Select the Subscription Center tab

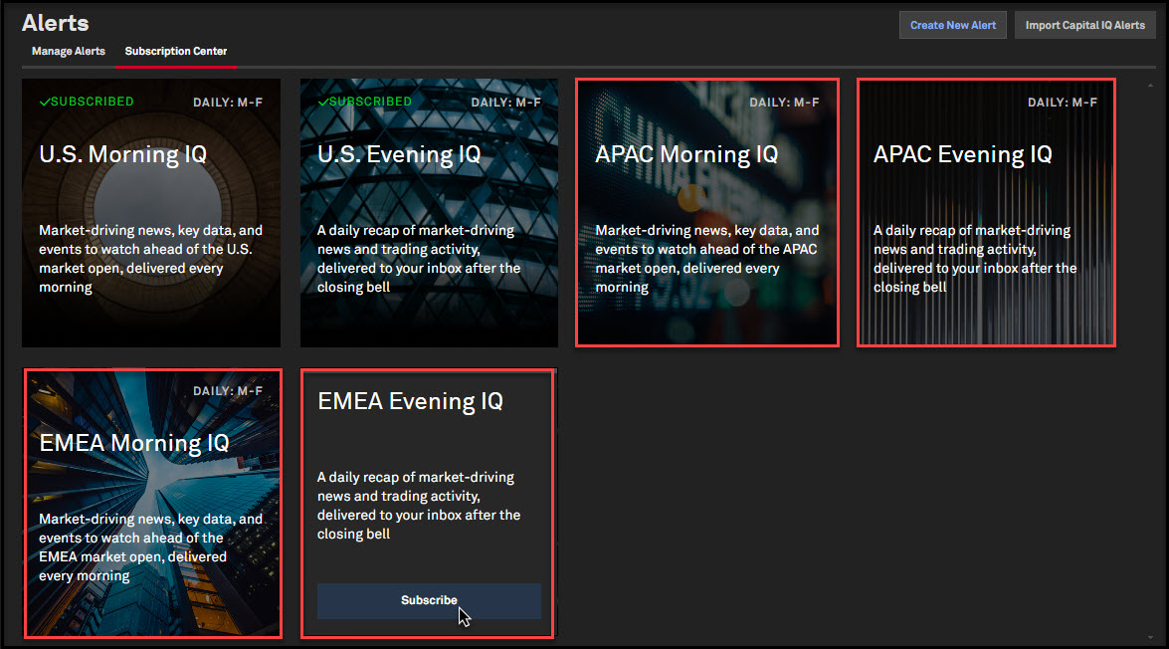176,52
